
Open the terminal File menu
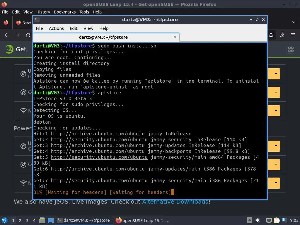pos(39,28)
